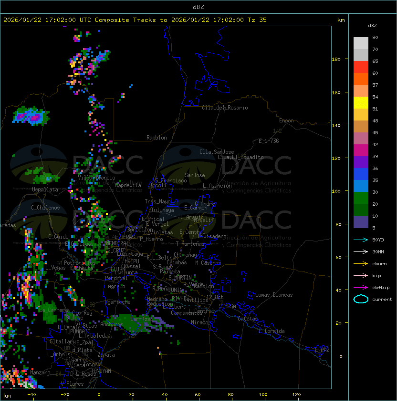Click the 'Encon' place label
Screen dimensions: 397x401
point(286,120)
